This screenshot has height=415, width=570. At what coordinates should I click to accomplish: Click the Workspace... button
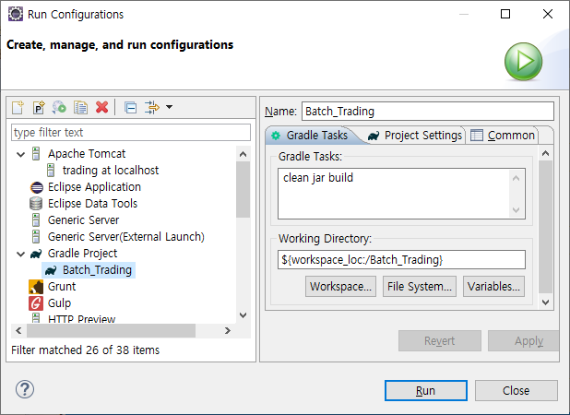[340, 287]
